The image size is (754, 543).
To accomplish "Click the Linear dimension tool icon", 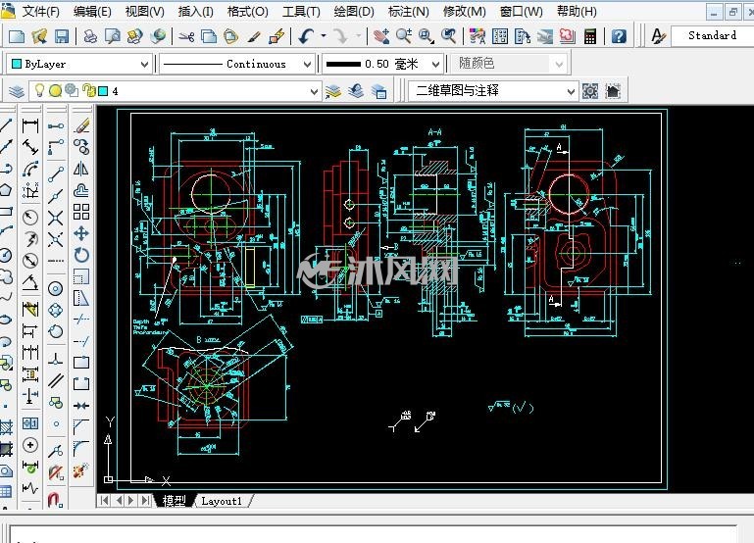I will [x=30, y=125].
